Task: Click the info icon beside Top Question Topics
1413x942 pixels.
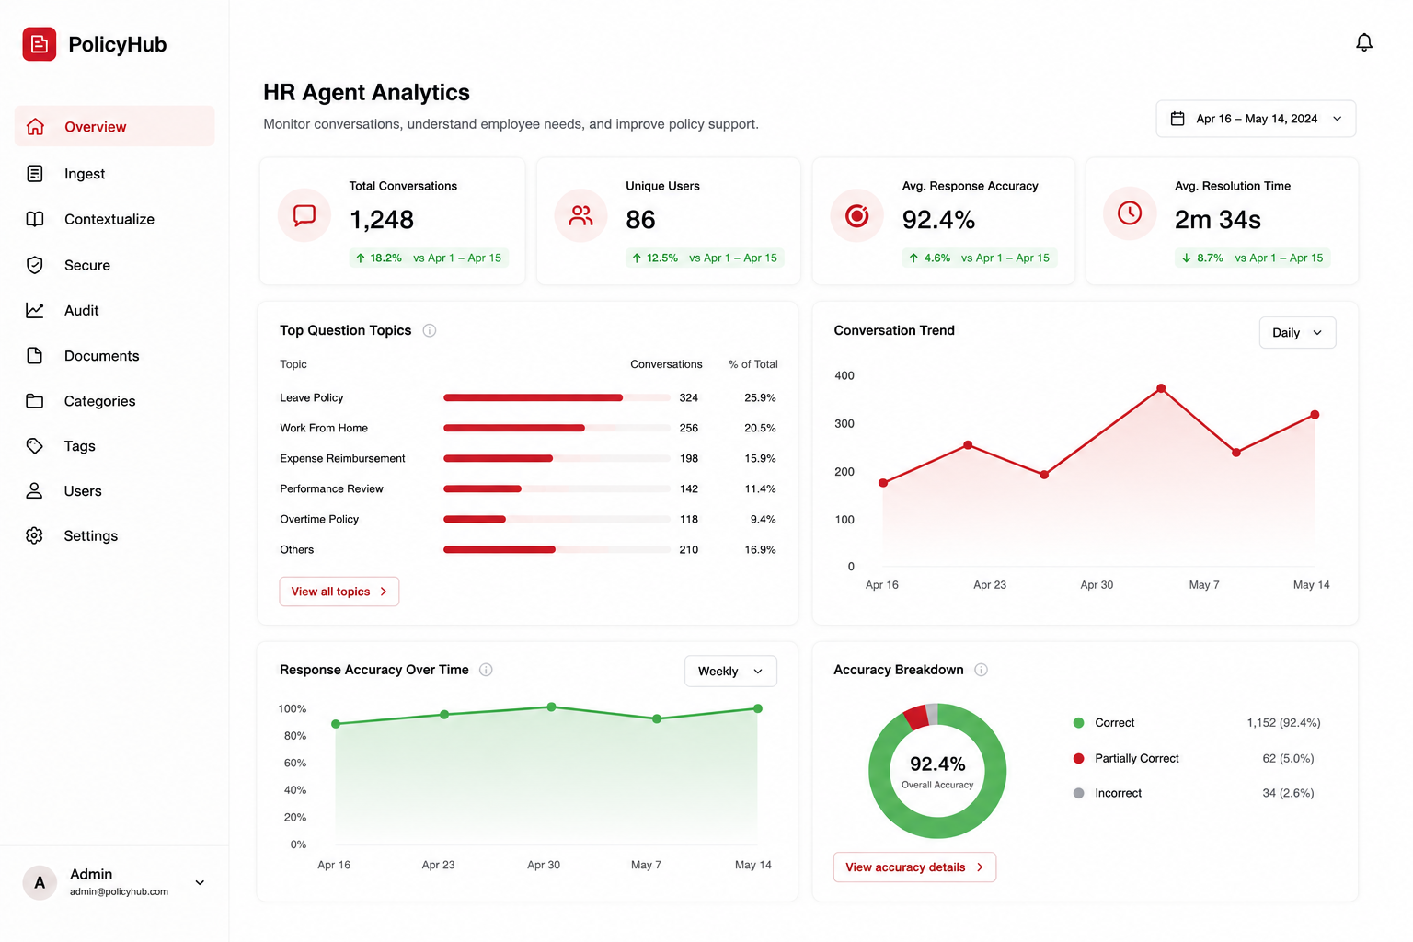Action: click(430, 330)
